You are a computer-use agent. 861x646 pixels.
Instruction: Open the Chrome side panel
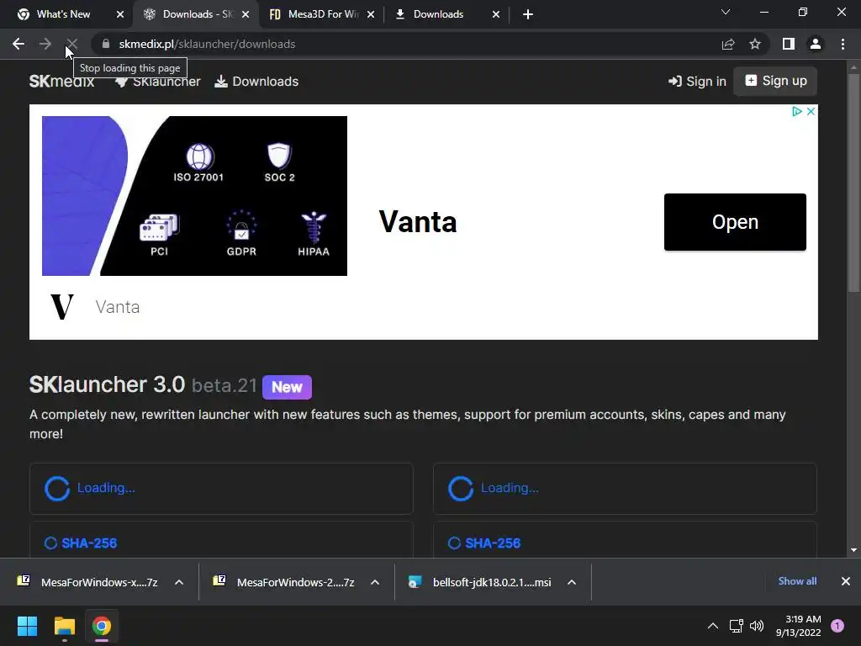point(789,44)
